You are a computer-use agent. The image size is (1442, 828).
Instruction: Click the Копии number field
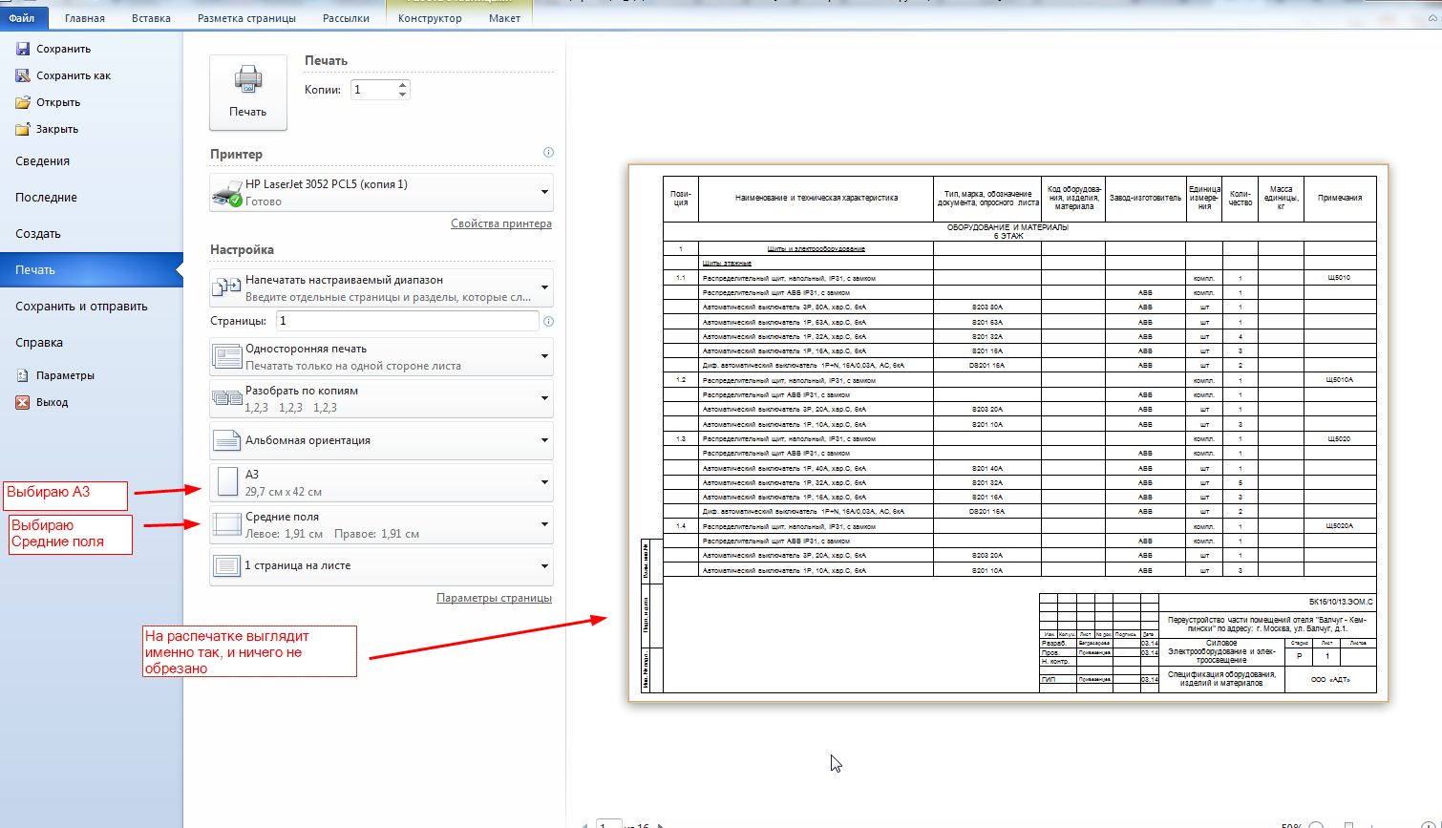(x=372, y=90)
